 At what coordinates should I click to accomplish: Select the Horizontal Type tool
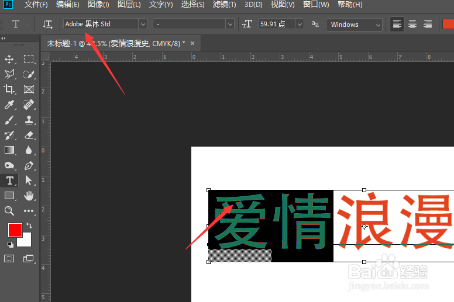[9, 180]
